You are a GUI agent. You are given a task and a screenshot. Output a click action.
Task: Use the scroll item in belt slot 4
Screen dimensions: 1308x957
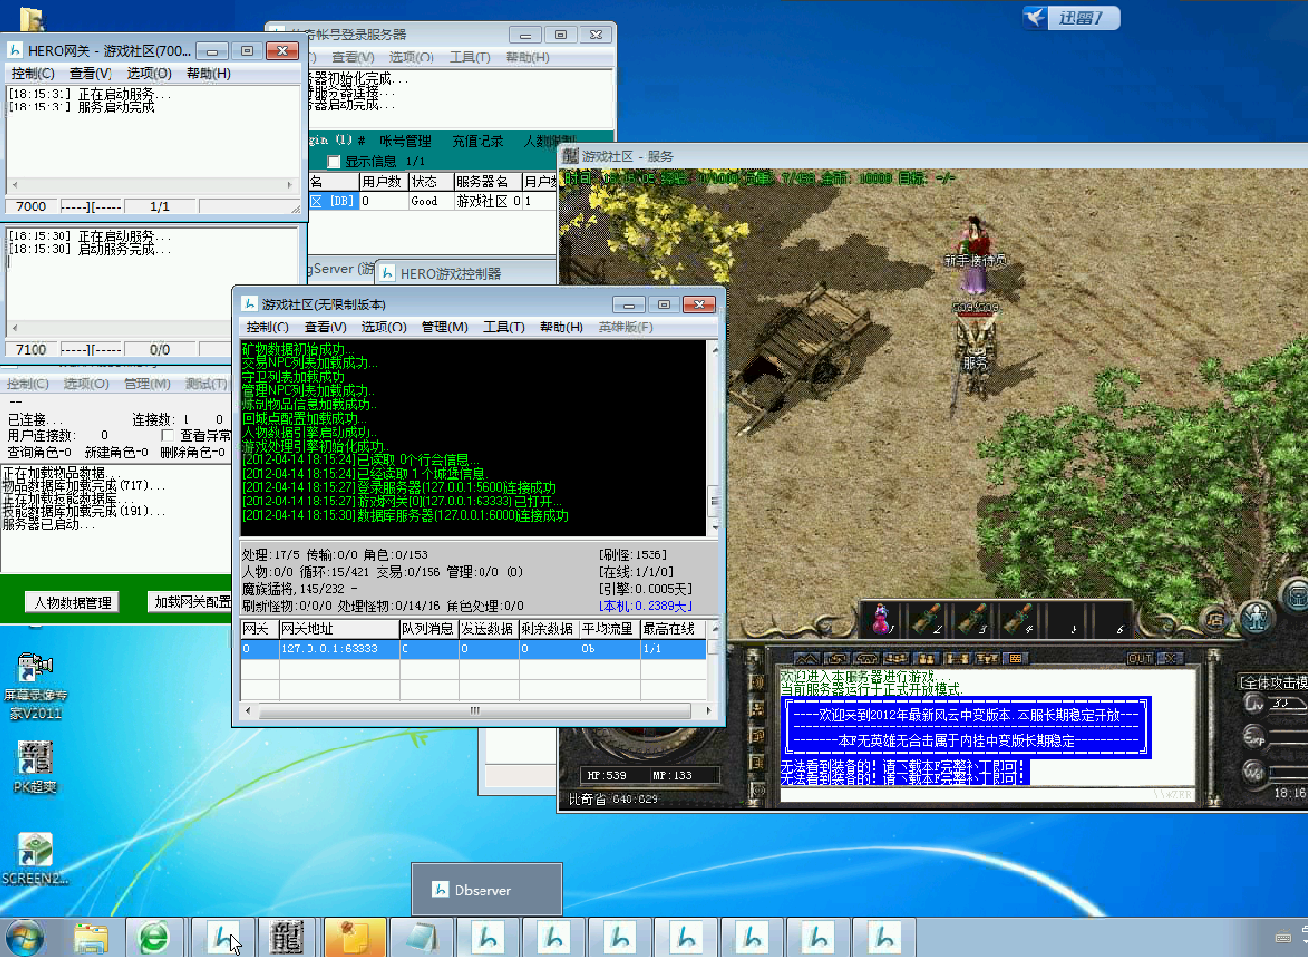[1019, 620]
